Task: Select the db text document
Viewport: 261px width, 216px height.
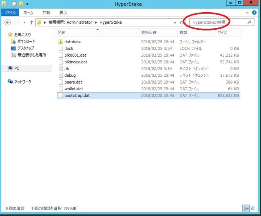Action: tap(148, 69)
